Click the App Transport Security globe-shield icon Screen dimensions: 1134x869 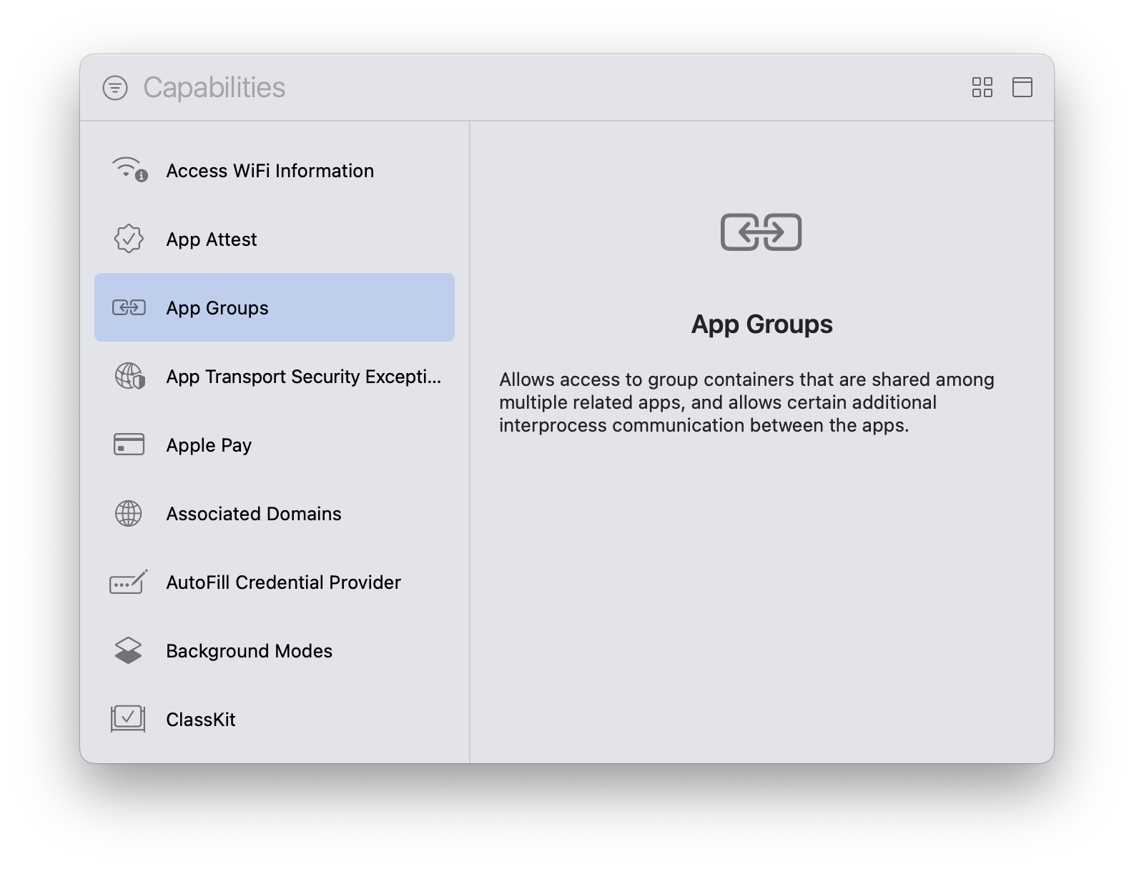pos(129,376)
